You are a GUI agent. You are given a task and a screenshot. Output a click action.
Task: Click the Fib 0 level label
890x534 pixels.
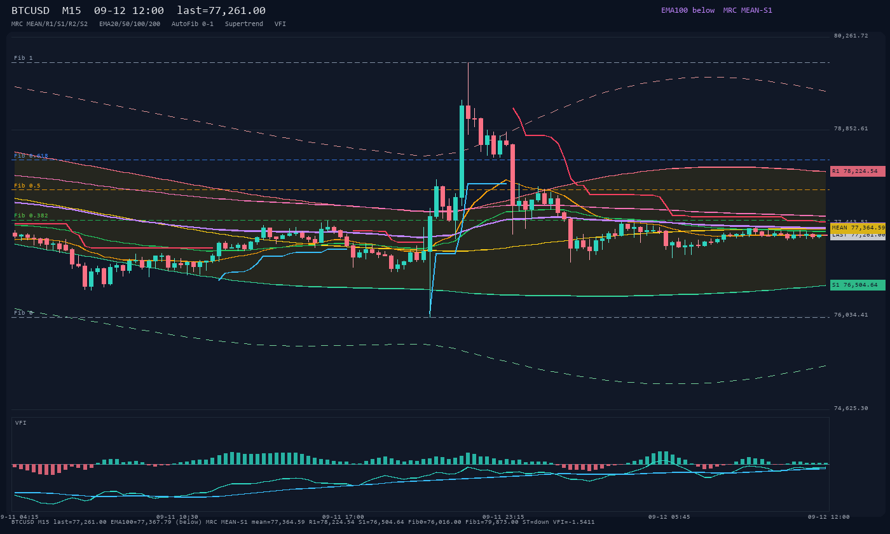click(x=24, y=313)
